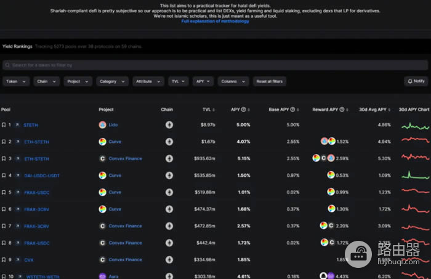Sort by TVL column arrows

(214, 110)
